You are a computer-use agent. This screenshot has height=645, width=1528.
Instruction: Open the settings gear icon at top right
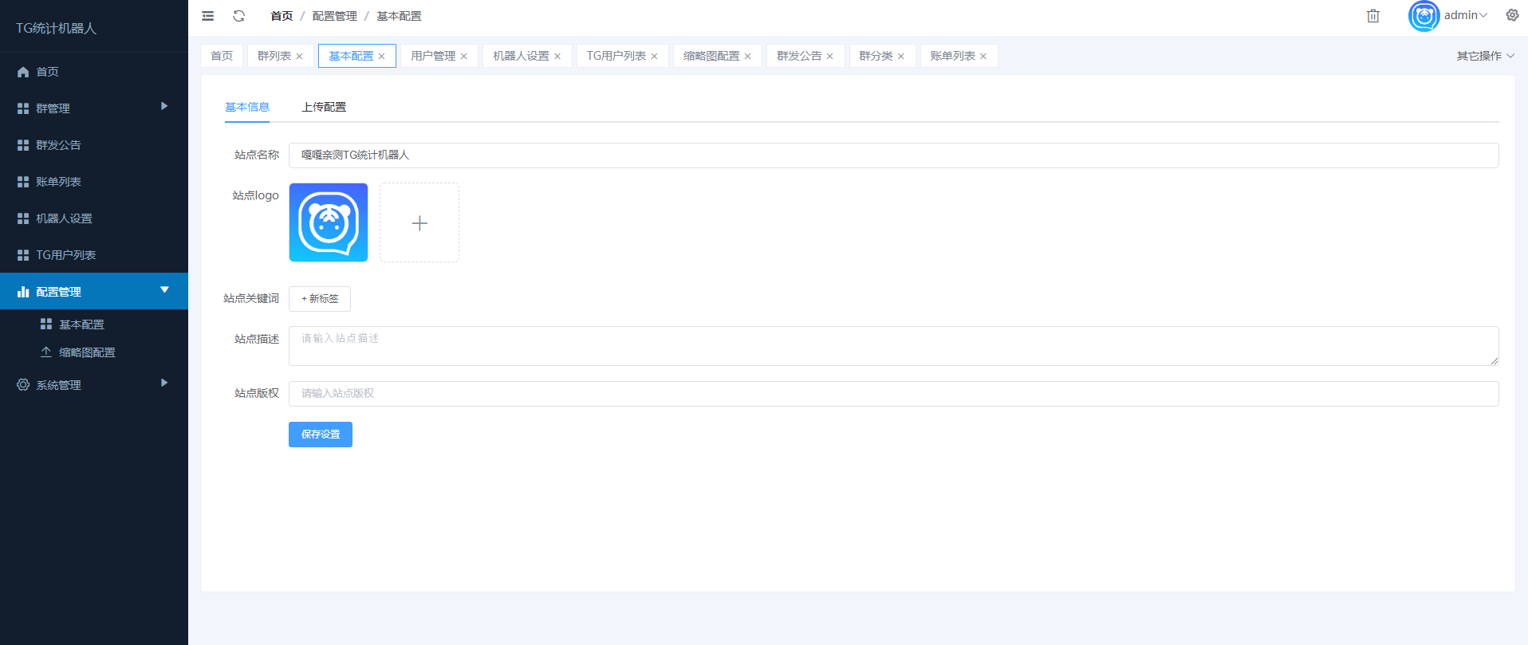1511,15
